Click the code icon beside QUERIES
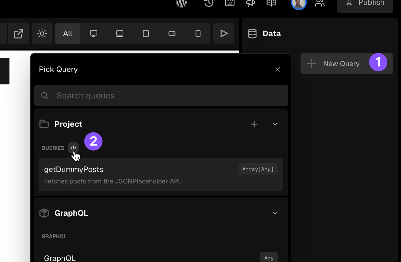The width and height of the screenshot is (401, 262). click(x=73, y=148)
